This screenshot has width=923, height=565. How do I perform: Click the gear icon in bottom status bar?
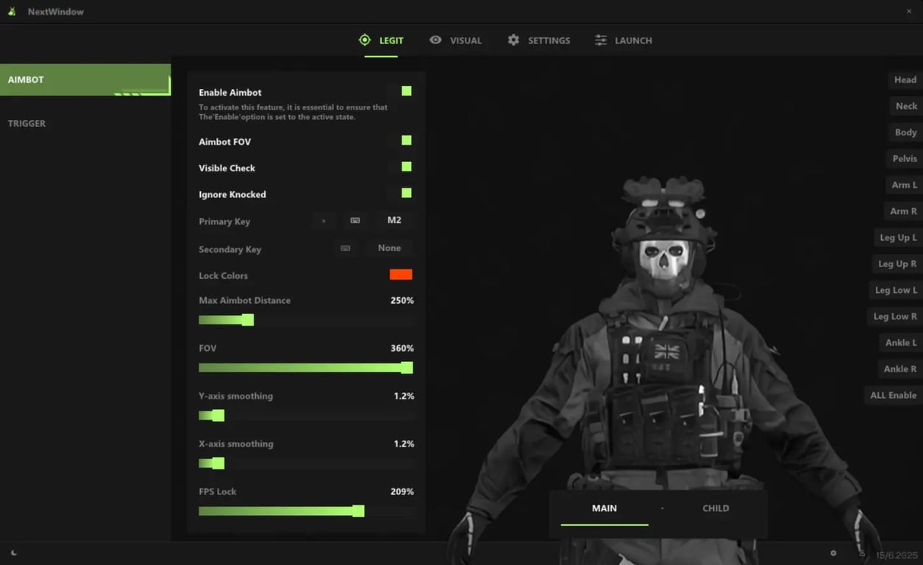[833, 553]
